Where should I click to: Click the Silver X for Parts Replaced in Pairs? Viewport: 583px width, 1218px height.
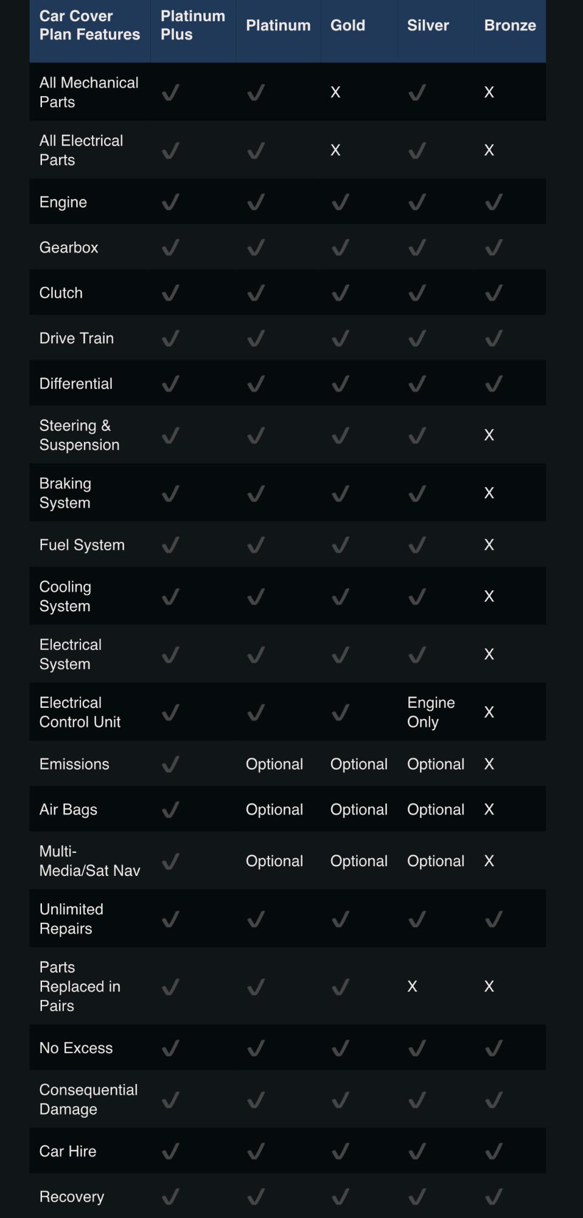pyautogui.click(x=413, y=986)
